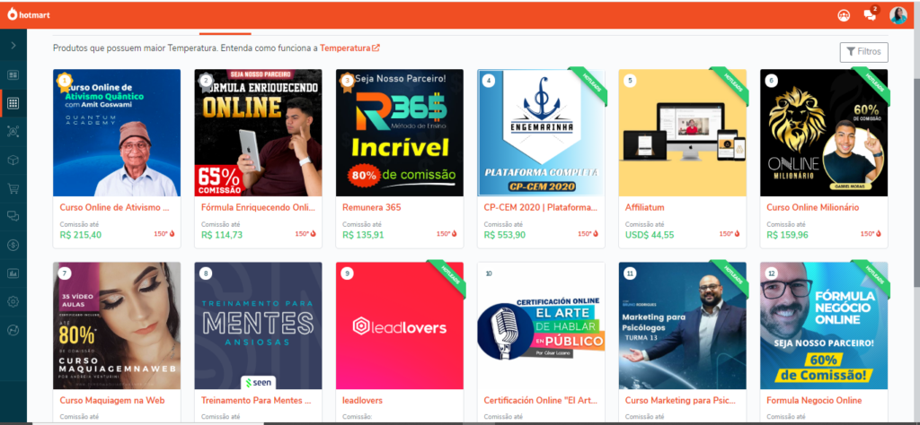Click title 'CP-CEM 2020 | Plataforma...'
Image resolution: width=920 pixels, height=425 pixels.
(x=540, y=207)
